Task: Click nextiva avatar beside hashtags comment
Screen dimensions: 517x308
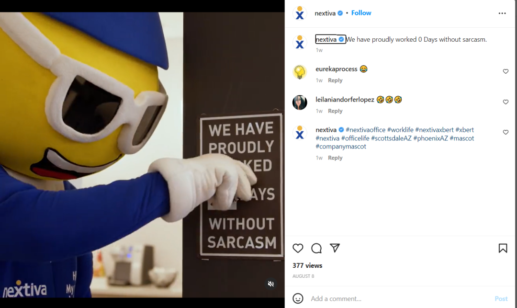Action: 300,133
